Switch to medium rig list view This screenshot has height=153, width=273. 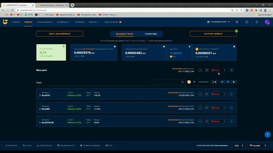pyautogui.click(x=228, y=82)
